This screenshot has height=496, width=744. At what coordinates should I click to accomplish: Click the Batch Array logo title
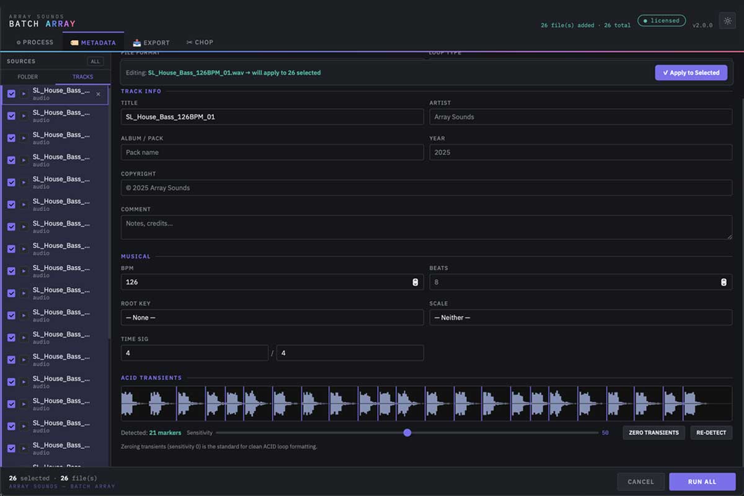42,24
